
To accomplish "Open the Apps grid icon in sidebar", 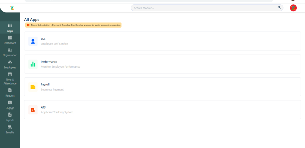I will (10, 26).
